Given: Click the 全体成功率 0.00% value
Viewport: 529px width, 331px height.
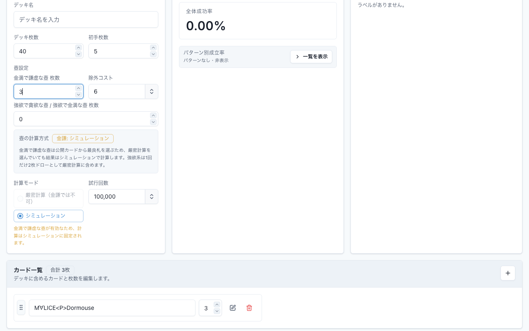Looking at the screenshot, I should 206,26.
